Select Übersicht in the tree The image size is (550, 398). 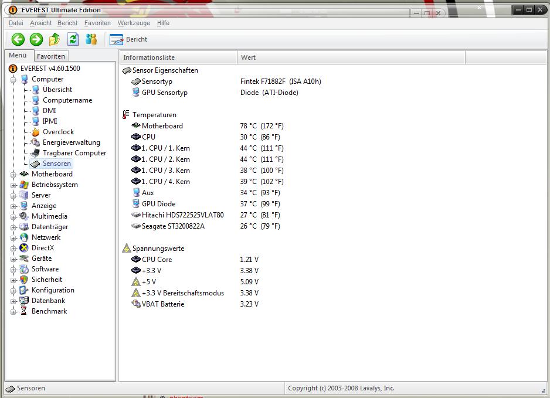pyautogui.click(x=57, y=90)
